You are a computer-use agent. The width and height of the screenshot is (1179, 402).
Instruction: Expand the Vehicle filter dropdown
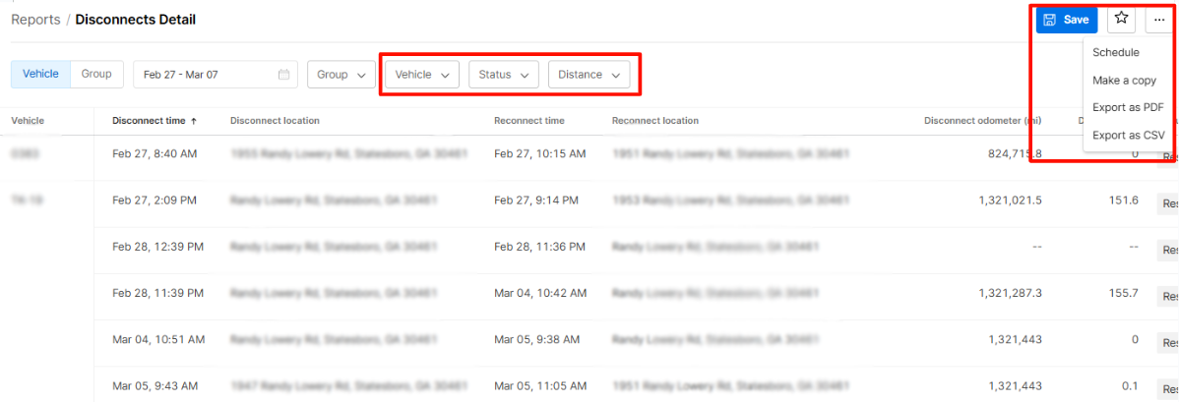click(x=422, y=75)
